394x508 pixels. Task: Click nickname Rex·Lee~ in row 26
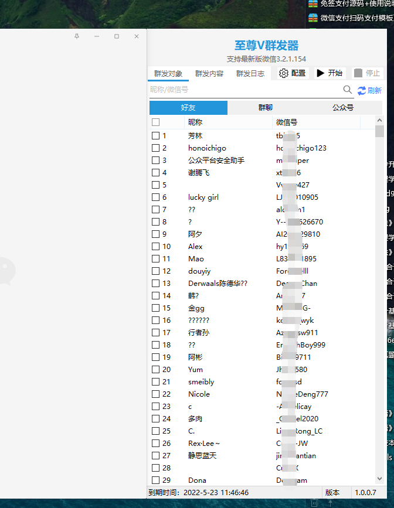pyautogui.click(x=204, y=444)
